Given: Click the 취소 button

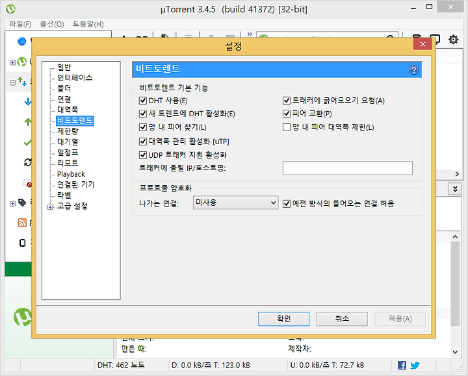Looking at the screenshot, I should tap(342, 319).
